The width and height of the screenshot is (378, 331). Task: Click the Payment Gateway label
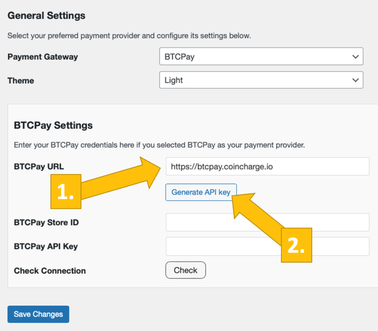click(x=43, y=57)
